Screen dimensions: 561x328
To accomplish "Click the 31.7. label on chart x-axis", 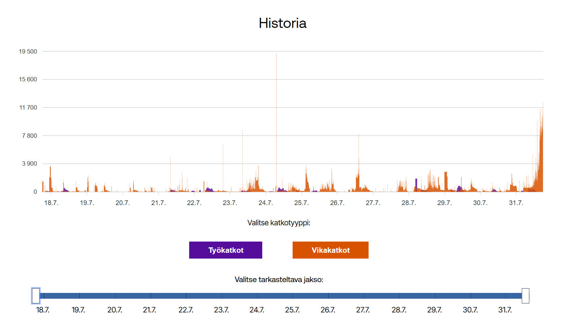I will tap(516, 203).
